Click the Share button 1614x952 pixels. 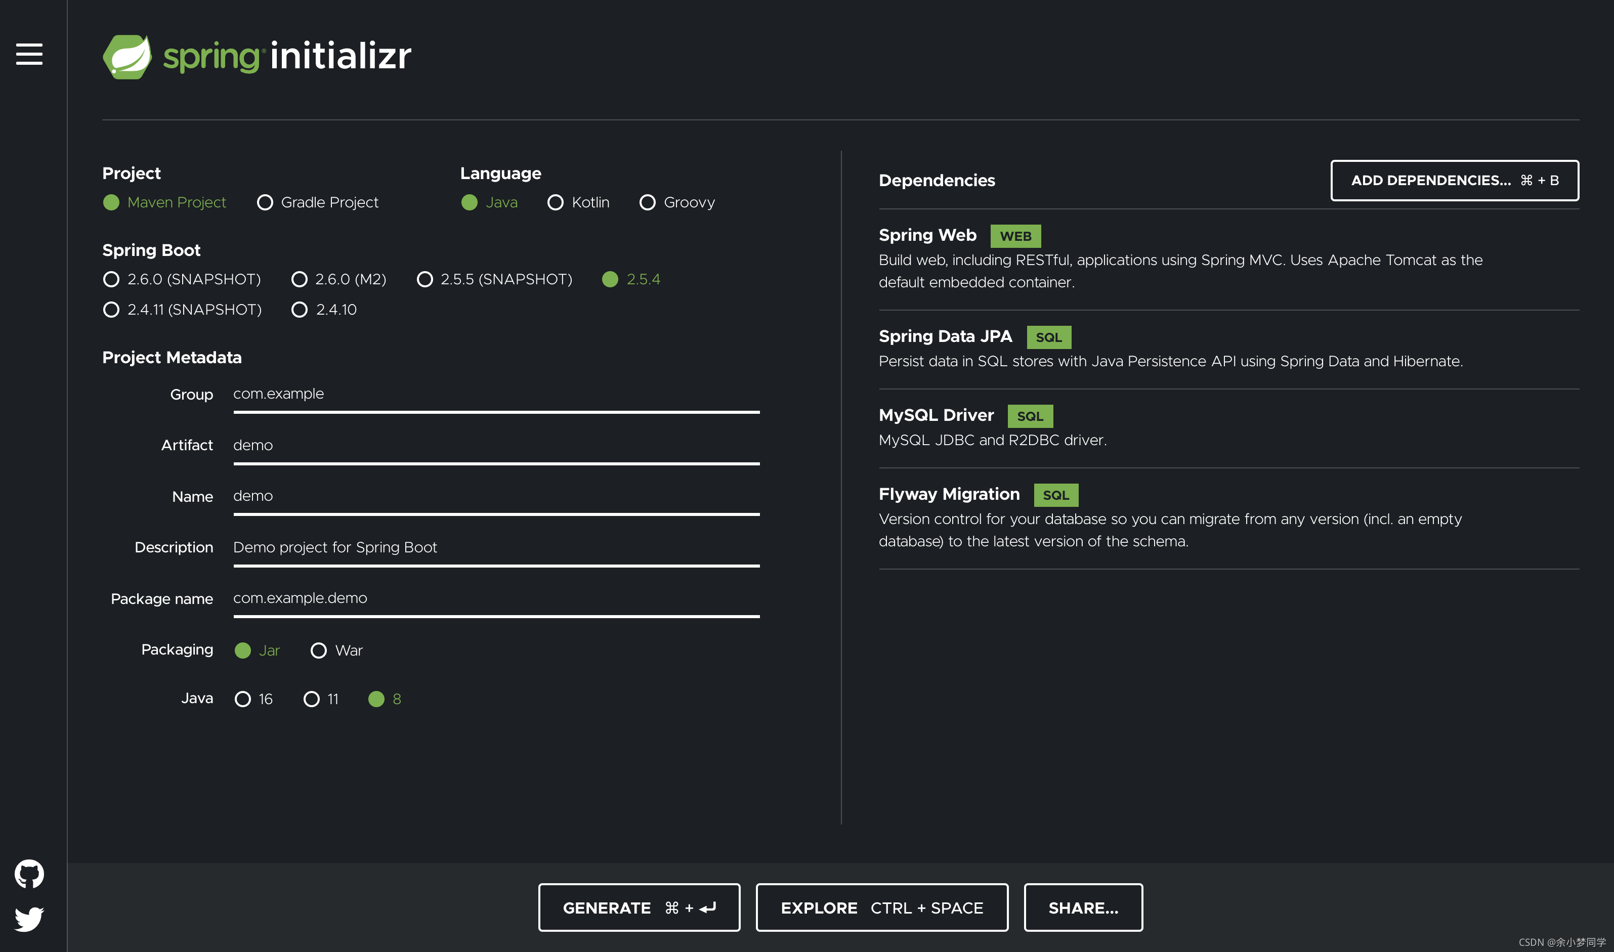tap(1083, 907)
